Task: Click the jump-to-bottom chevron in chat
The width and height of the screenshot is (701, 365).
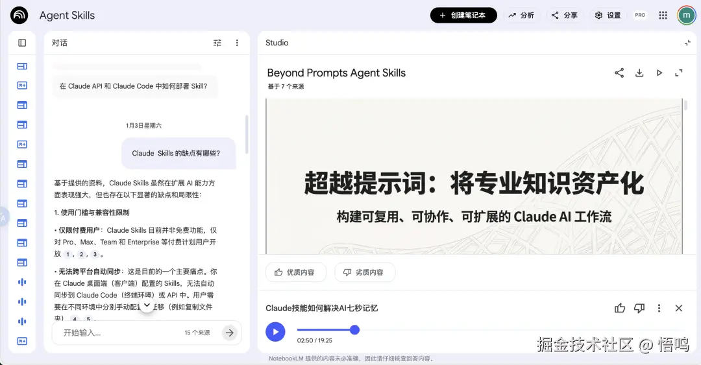Action: click(147, 305)
